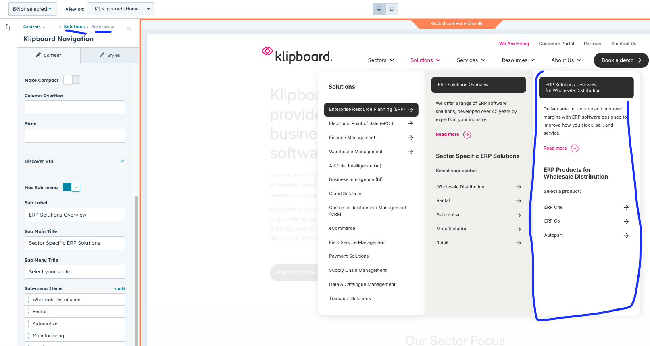Click arrow beside ERP Go product
Viewport: 650px width, 346px height.
pos(626,221)
